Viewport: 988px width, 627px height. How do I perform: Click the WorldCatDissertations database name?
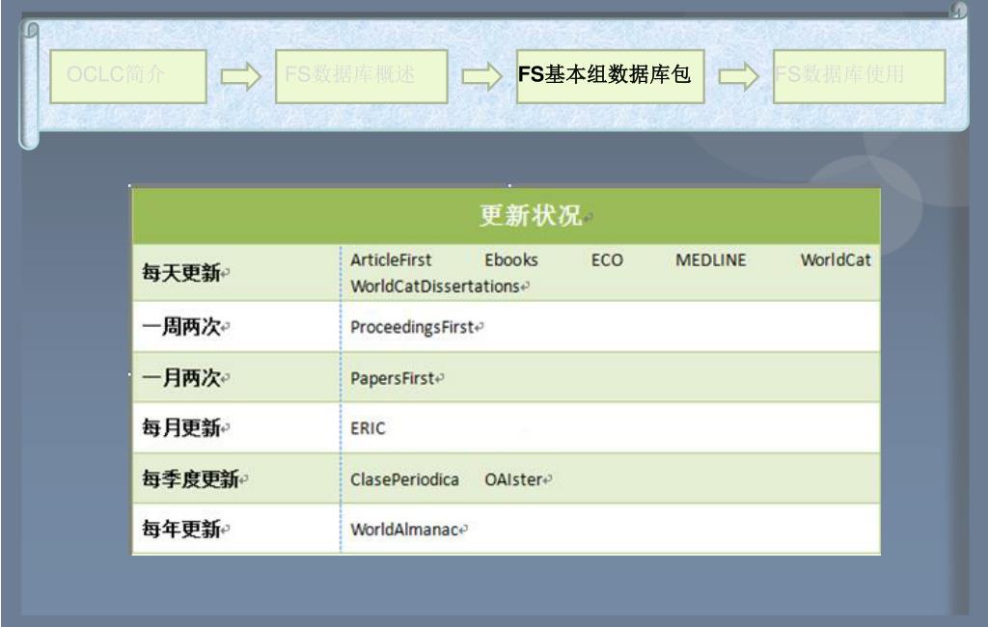pos(435,286)
